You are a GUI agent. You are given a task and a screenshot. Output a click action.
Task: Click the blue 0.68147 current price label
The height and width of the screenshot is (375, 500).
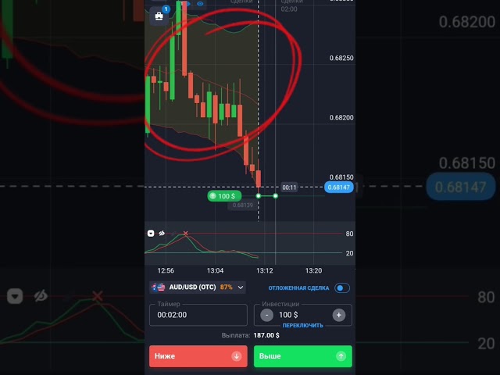coord(338,187)
